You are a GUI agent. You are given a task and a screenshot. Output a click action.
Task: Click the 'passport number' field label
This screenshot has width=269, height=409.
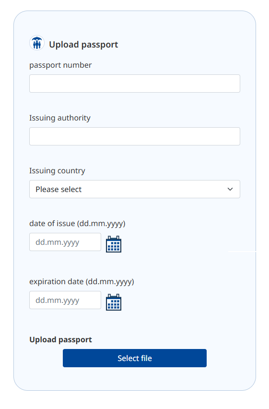60,65
